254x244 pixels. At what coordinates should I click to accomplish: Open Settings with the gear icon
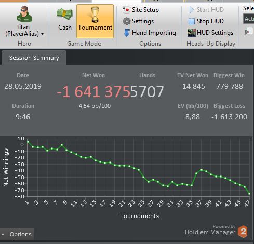[138, 21]
